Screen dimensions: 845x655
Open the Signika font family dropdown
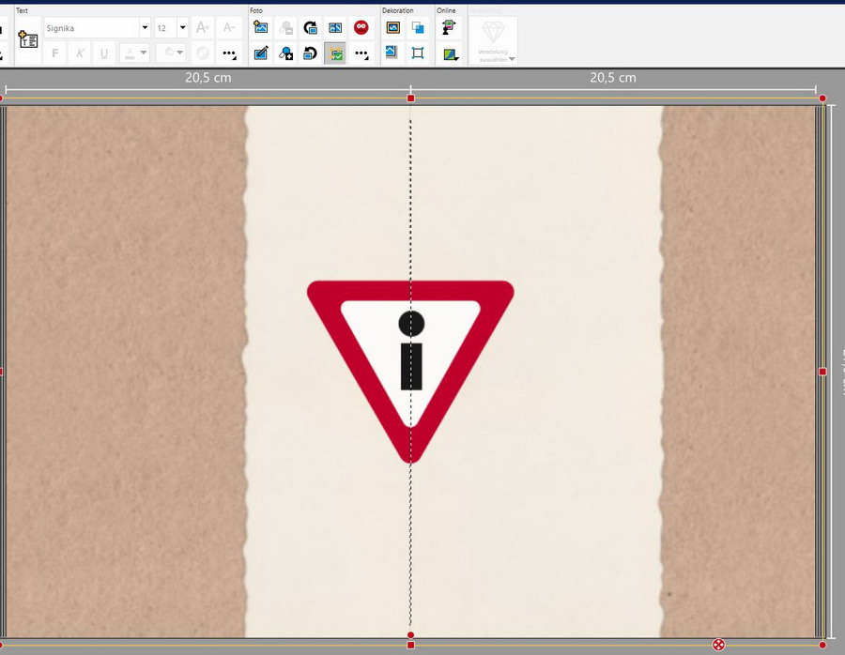coord(145,28)
